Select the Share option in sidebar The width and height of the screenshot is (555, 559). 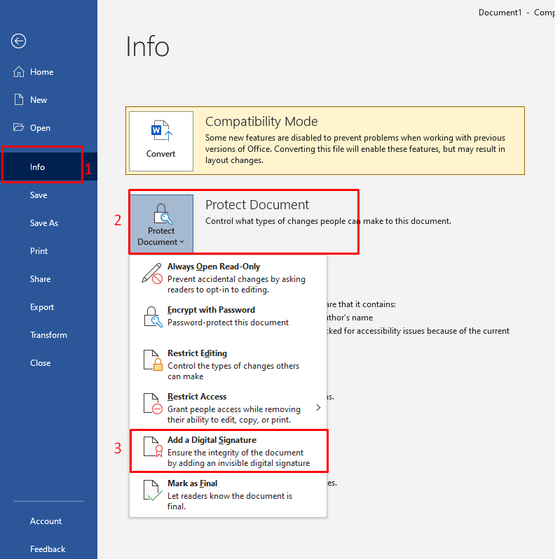(x=40, y=279)
